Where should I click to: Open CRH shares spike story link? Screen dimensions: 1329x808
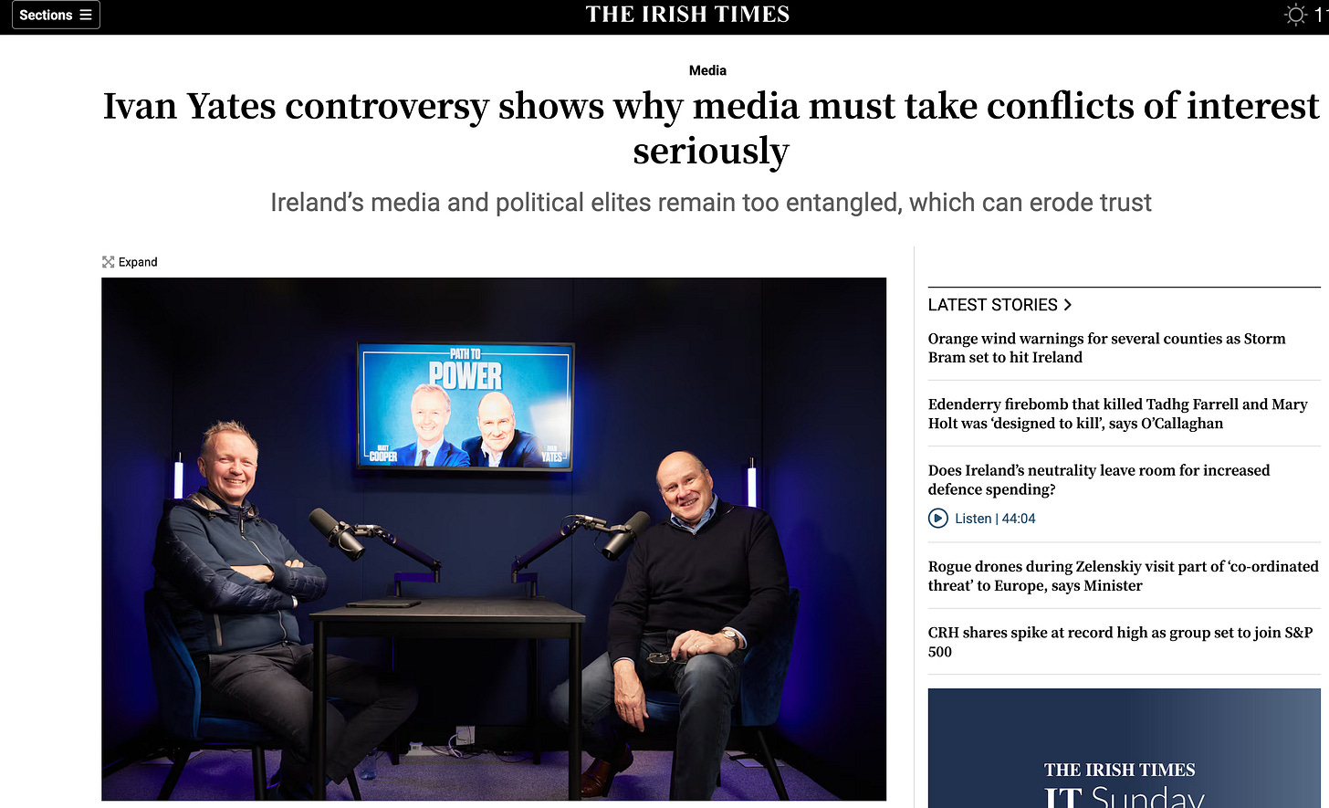click(x=1121, y=642)
